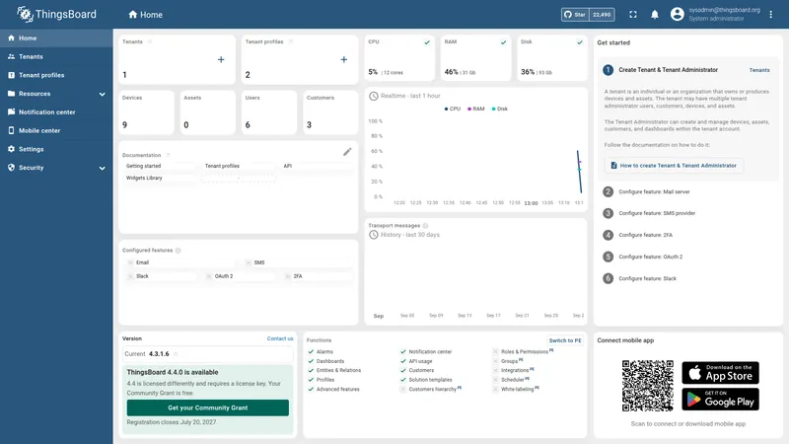Viewport: 789px width, 444px height.
Task: Click Get your Community Grant button
Action: coord(208,407)
